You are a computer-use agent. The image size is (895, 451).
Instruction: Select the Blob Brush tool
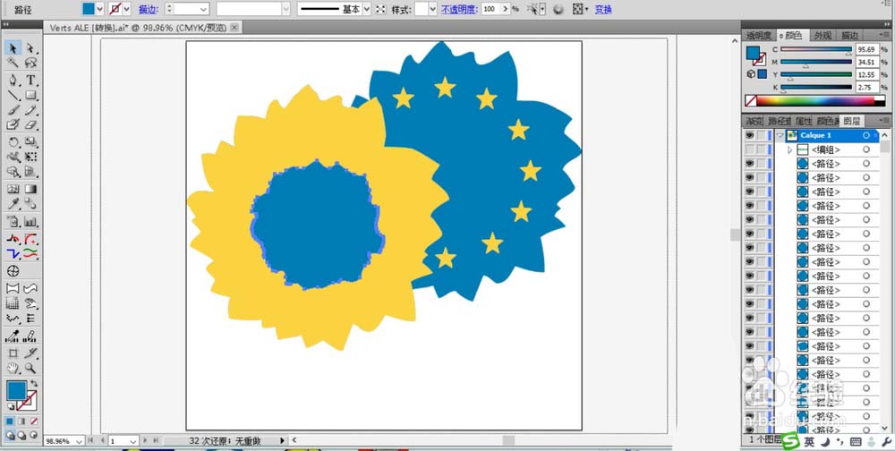13,124
